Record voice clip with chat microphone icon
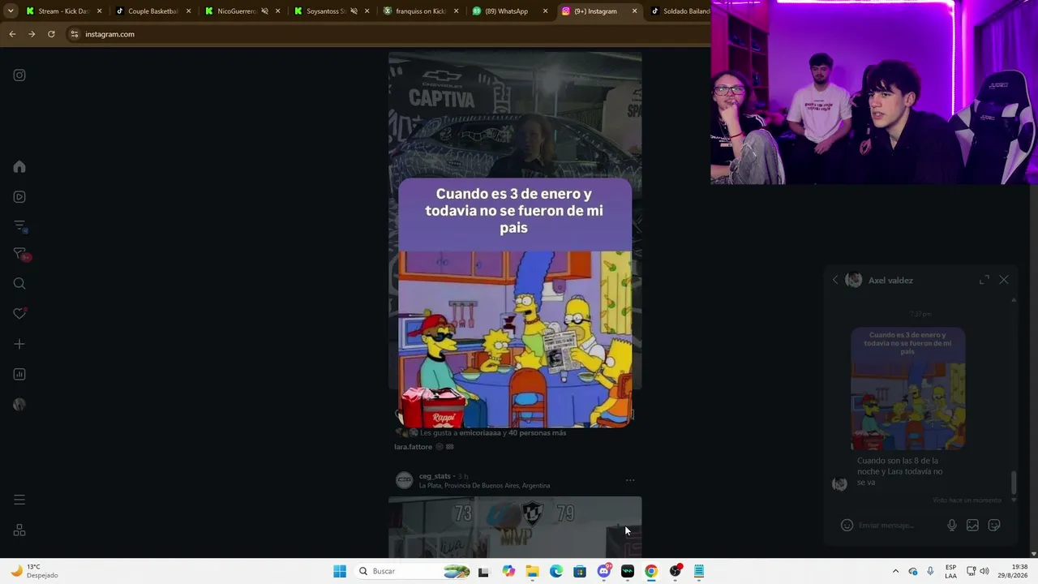 click(952, 525)
